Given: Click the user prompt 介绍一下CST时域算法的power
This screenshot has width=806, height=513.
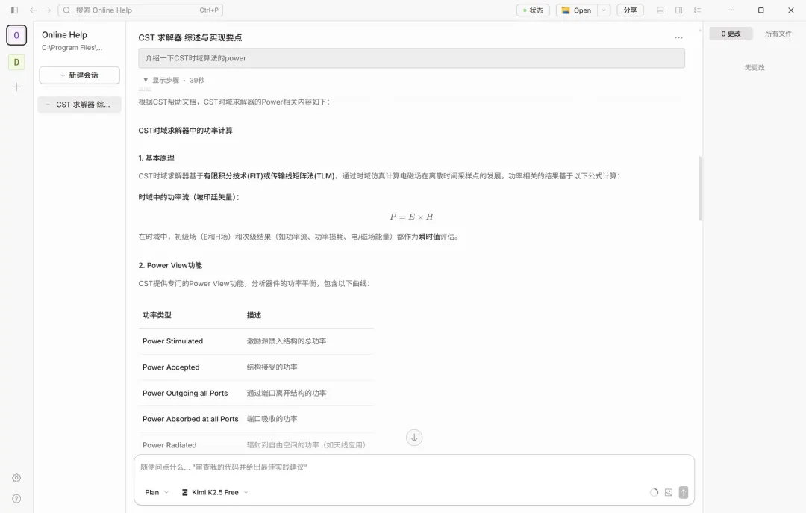Looking at the screenshot, I should click(411, 58).
